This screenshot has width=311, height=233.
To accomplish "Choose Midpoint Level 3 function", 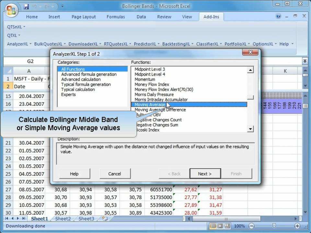I will [x=150, y=69].
